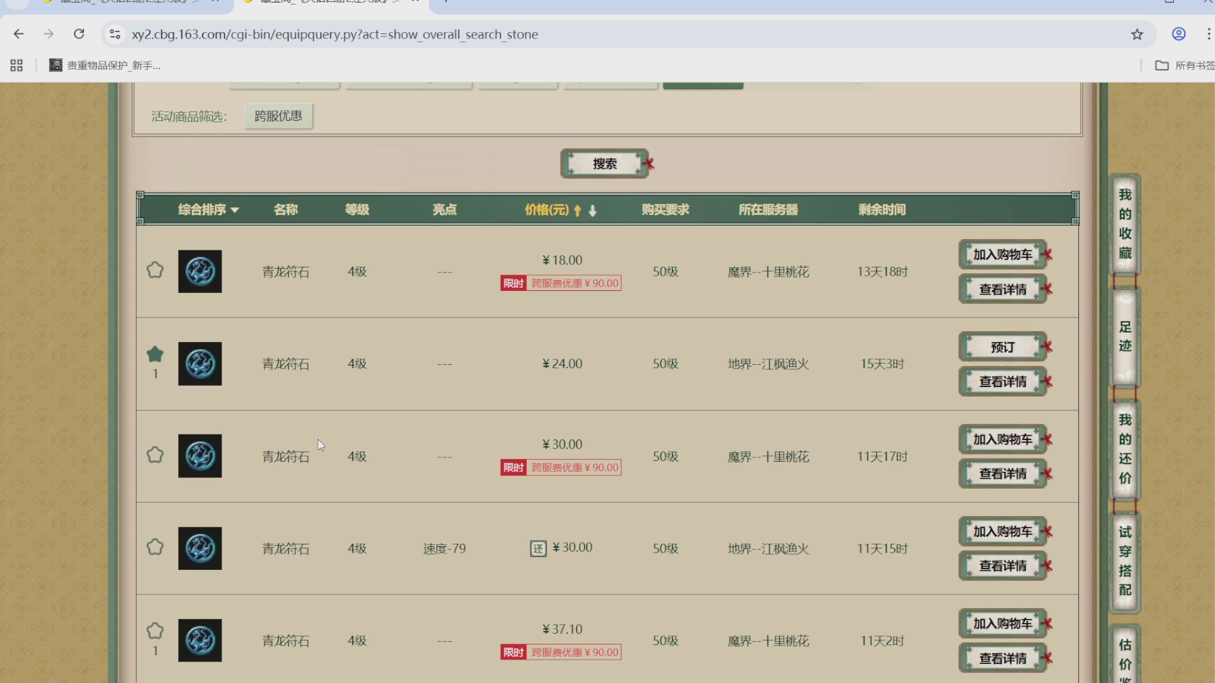Viewport: 1215px width, 683px height.
Task: Sort price descending with the down arrow
Action: [x=592, y=211]
